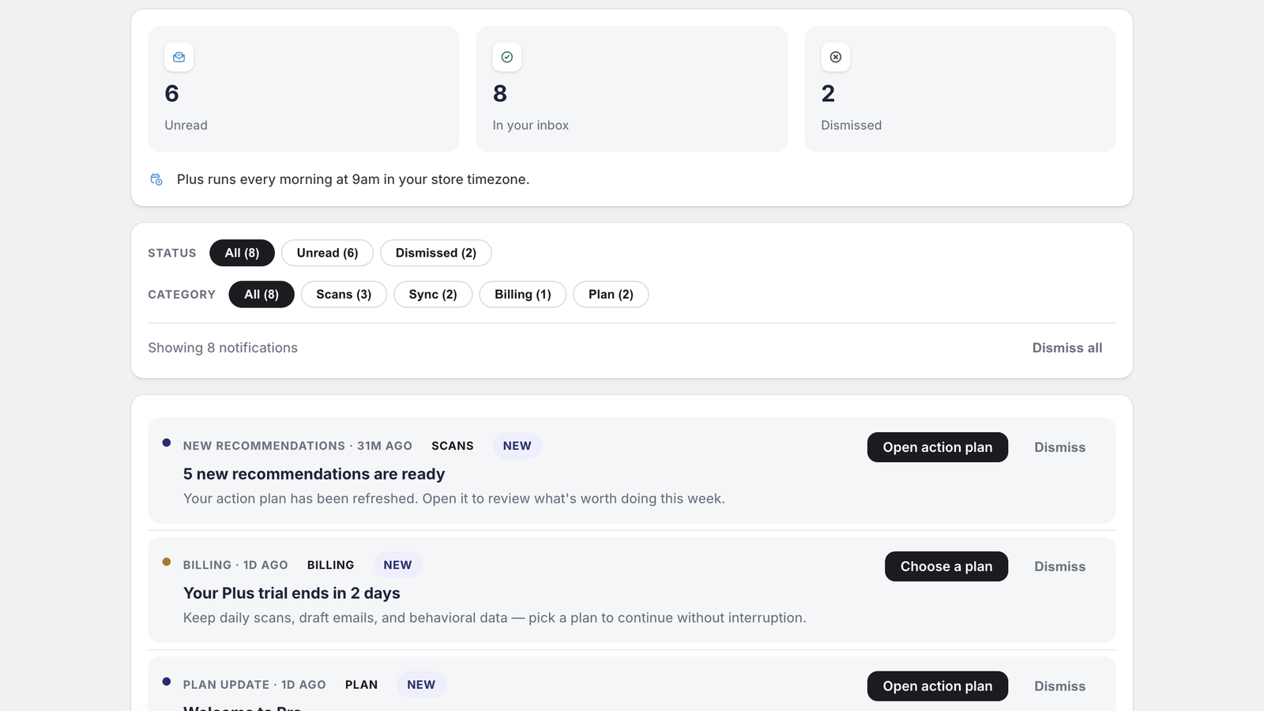Click the NEW badge on Scans notification
Screen dimensions: 1264x711
(517, 446)
